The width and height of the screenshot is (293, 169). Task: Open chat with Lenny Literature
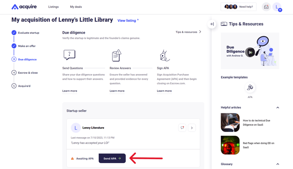182,128
